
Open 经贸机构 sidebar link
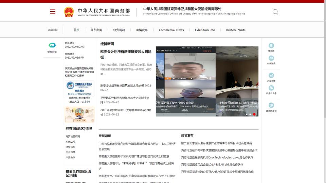[x=71, y=147]
